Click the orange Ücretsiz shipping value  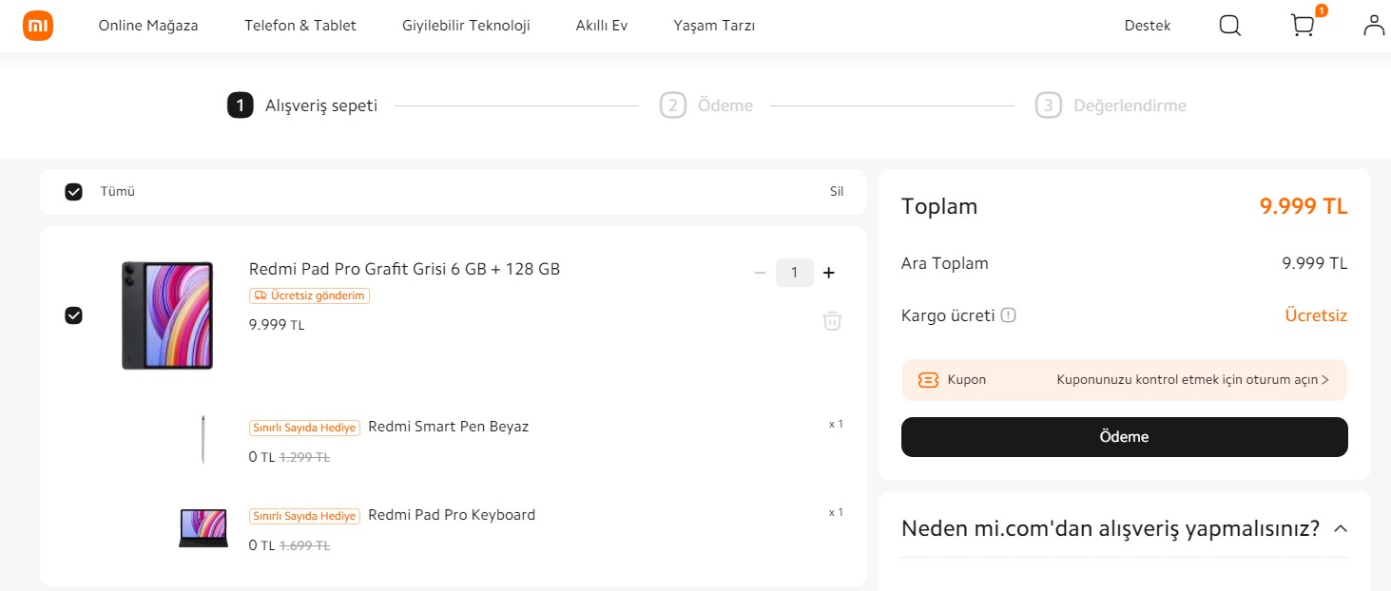tap(1316, 315)
